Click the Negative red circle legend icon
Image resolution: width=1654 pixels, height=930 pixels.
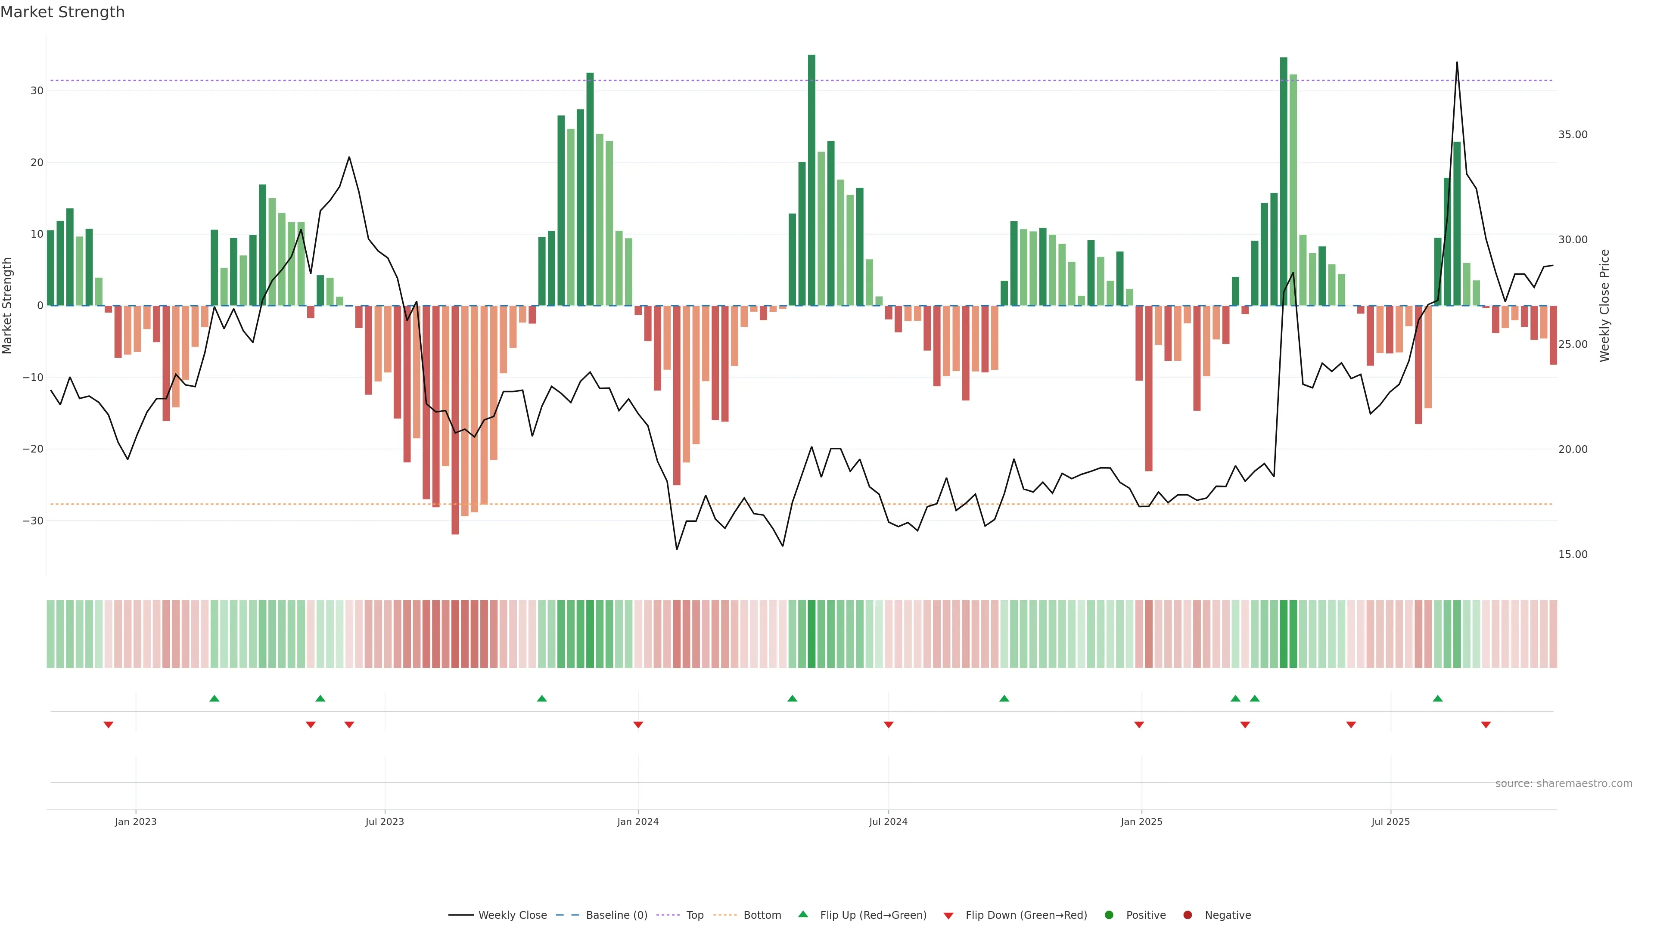click(1187, 915)
